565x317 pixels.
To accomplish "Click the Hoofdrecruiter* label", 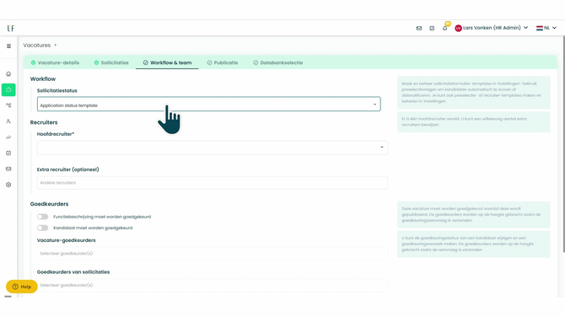I will tap(56, 134).
